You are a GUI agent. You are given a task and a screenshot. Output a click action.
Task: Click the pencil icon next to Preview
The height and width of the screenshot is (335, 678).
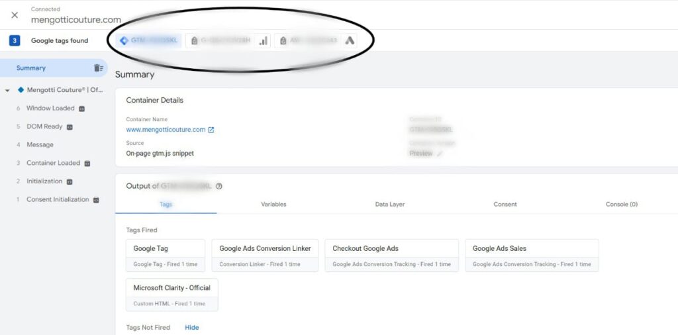coord(440,154)
